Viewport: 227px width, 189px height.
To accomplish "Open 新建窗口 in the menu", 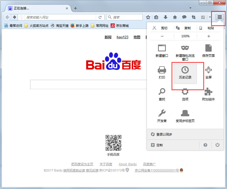I will point(162,51).
